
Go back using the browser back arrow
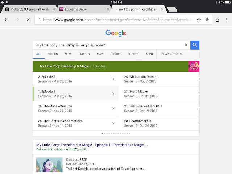(7, 20)
